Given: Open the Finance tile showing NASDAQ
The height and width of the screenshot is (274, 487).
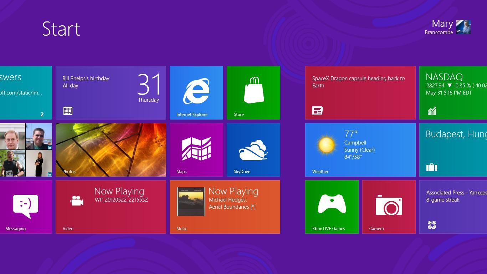Looking at the screenshot, I should (453, 92).
